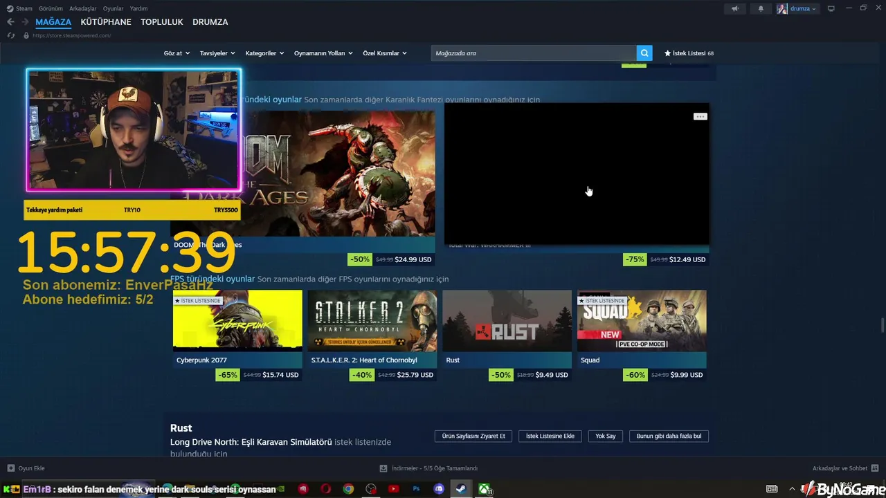The height and width of the screenshot is (498, 886).
Task: Open the notifications bell icon
Action: click(x=761, y=8)
